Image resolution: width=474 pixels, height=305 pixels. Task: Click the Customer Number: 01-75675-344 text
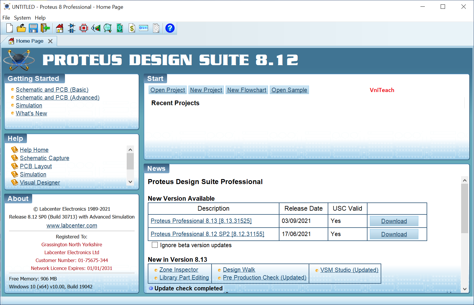click(x=72, y=260)
